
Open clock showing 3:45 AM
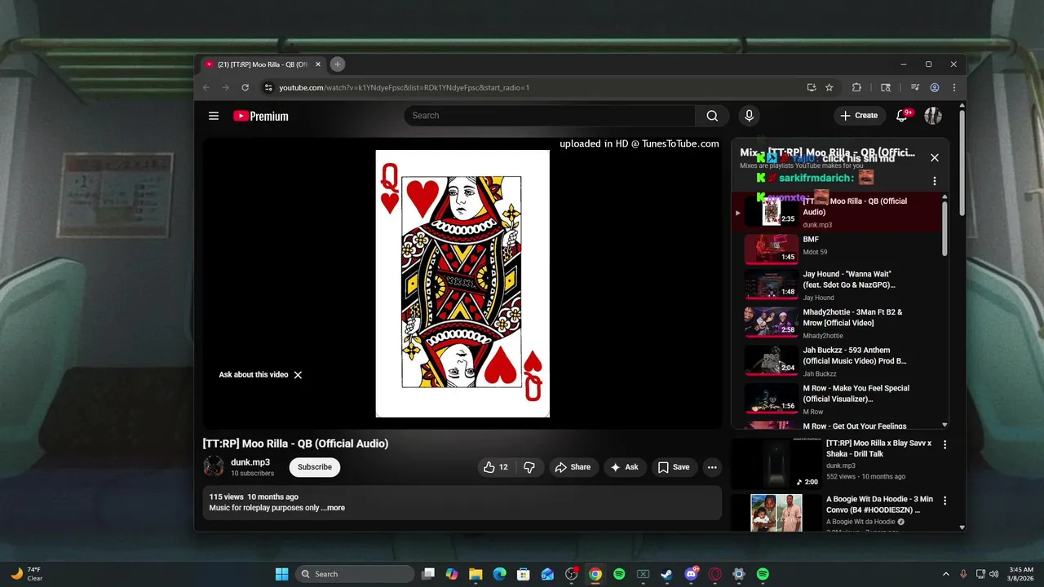point(1021,574)
